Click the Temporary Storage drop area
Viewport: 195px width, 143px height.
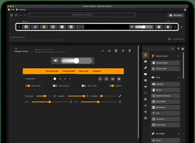click(x=82, y=15)
